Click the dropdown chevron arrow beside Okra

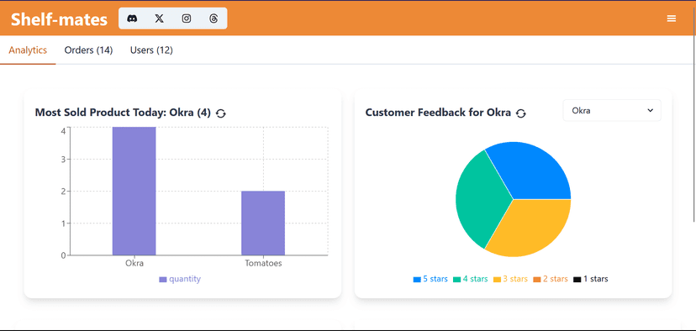point(651,111)
